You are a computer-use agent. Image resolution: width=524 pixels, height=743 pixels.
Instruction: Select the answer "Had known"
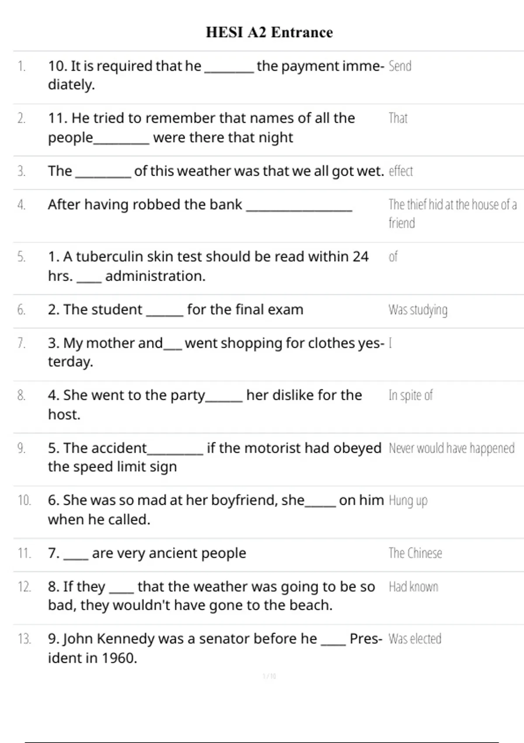click(x=413, y=587)
